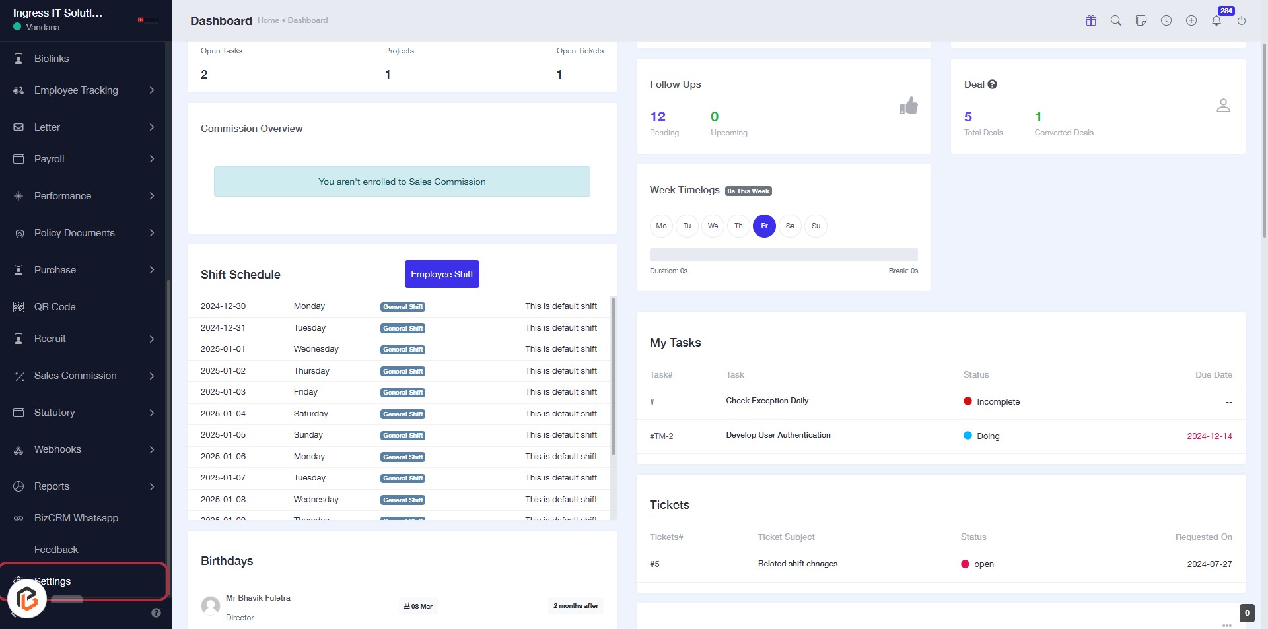Open the Develop User Authentication task

[x=778, y=435]
